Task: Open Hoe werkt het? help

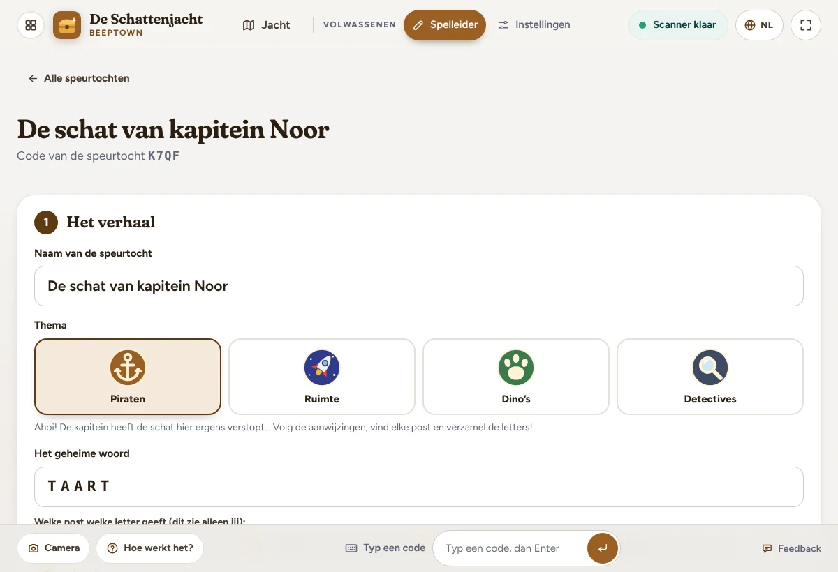Action: coord(149,548)
